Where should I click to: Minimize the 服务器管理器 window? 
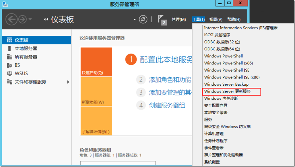(220, 3)
